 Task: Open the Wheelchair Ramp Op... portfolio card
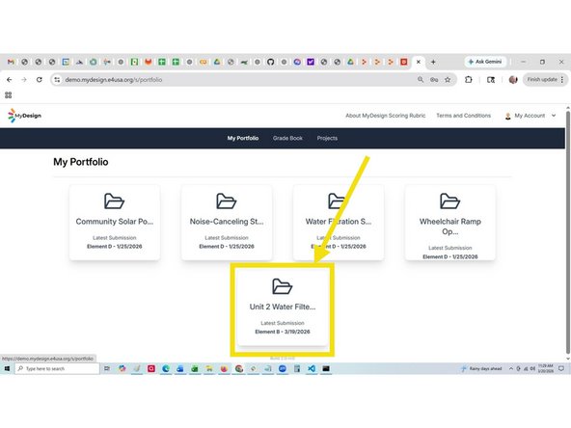pos(450,223)
